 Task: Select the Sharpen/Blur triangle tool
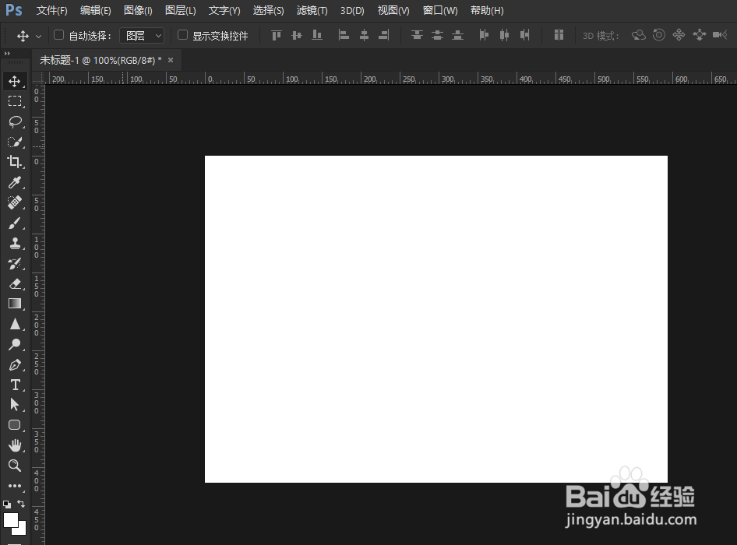15,324
